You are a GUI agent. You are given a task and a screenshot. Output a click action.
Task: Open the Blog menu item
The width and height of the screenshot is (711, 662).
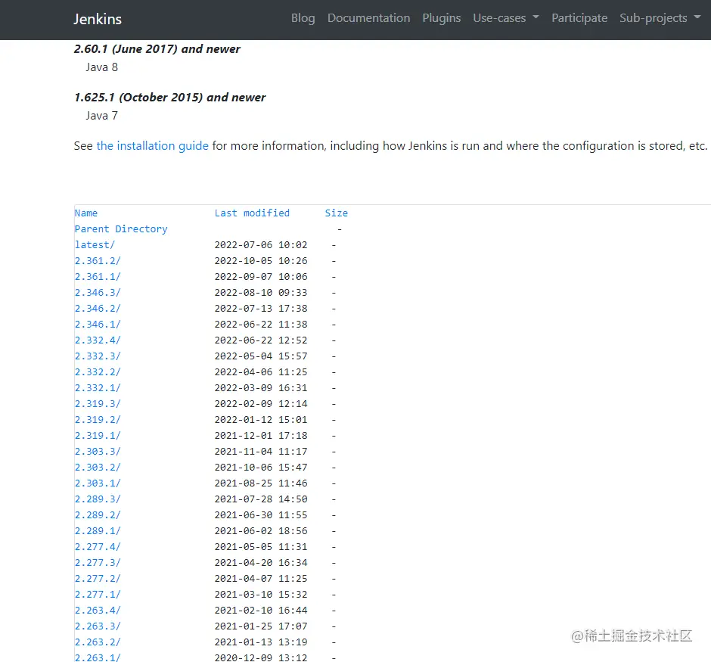point(303,18)
